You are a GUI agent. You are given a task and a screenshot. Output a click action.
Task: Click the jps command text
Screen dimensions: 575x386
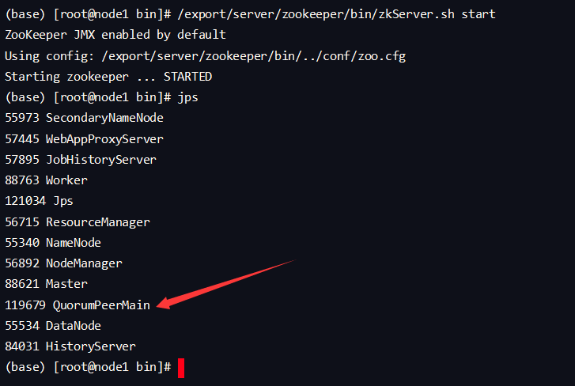187,97
